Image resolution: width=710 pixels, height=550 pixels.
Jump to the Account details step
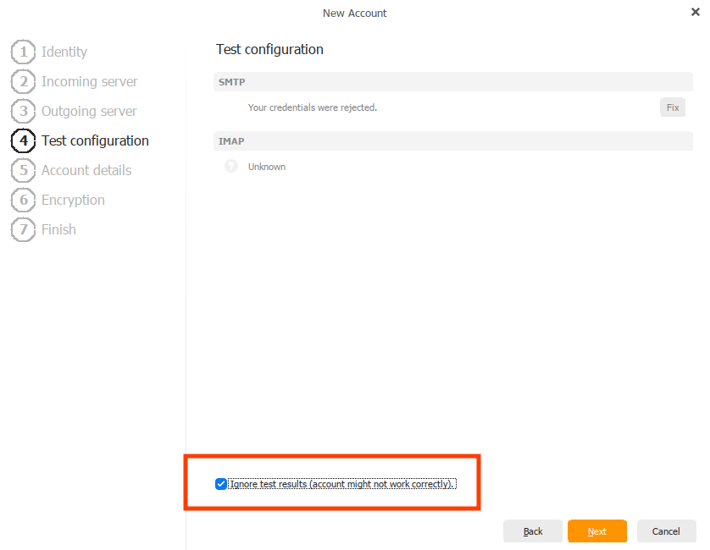pos(86,170)
